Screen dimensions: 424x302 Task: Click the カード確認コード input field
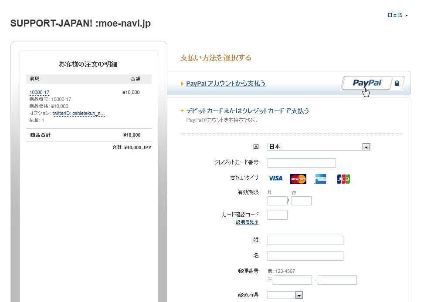pyautogui.click(x=278, y=215)
